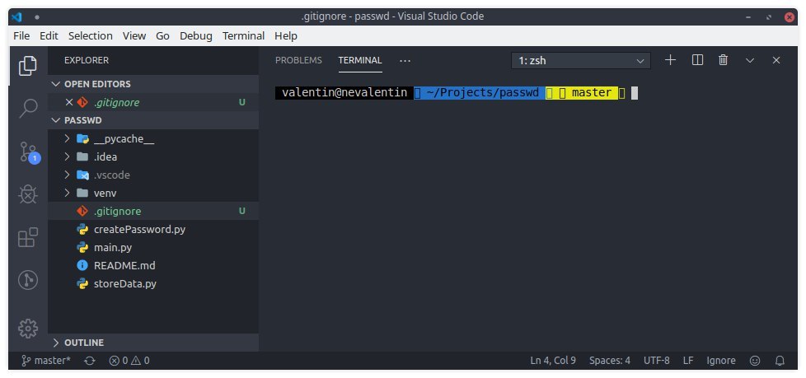The height and width of the screenshot is (378, 806).
Task: Change language mode via Ignore
Action: (x=720, y=361)
